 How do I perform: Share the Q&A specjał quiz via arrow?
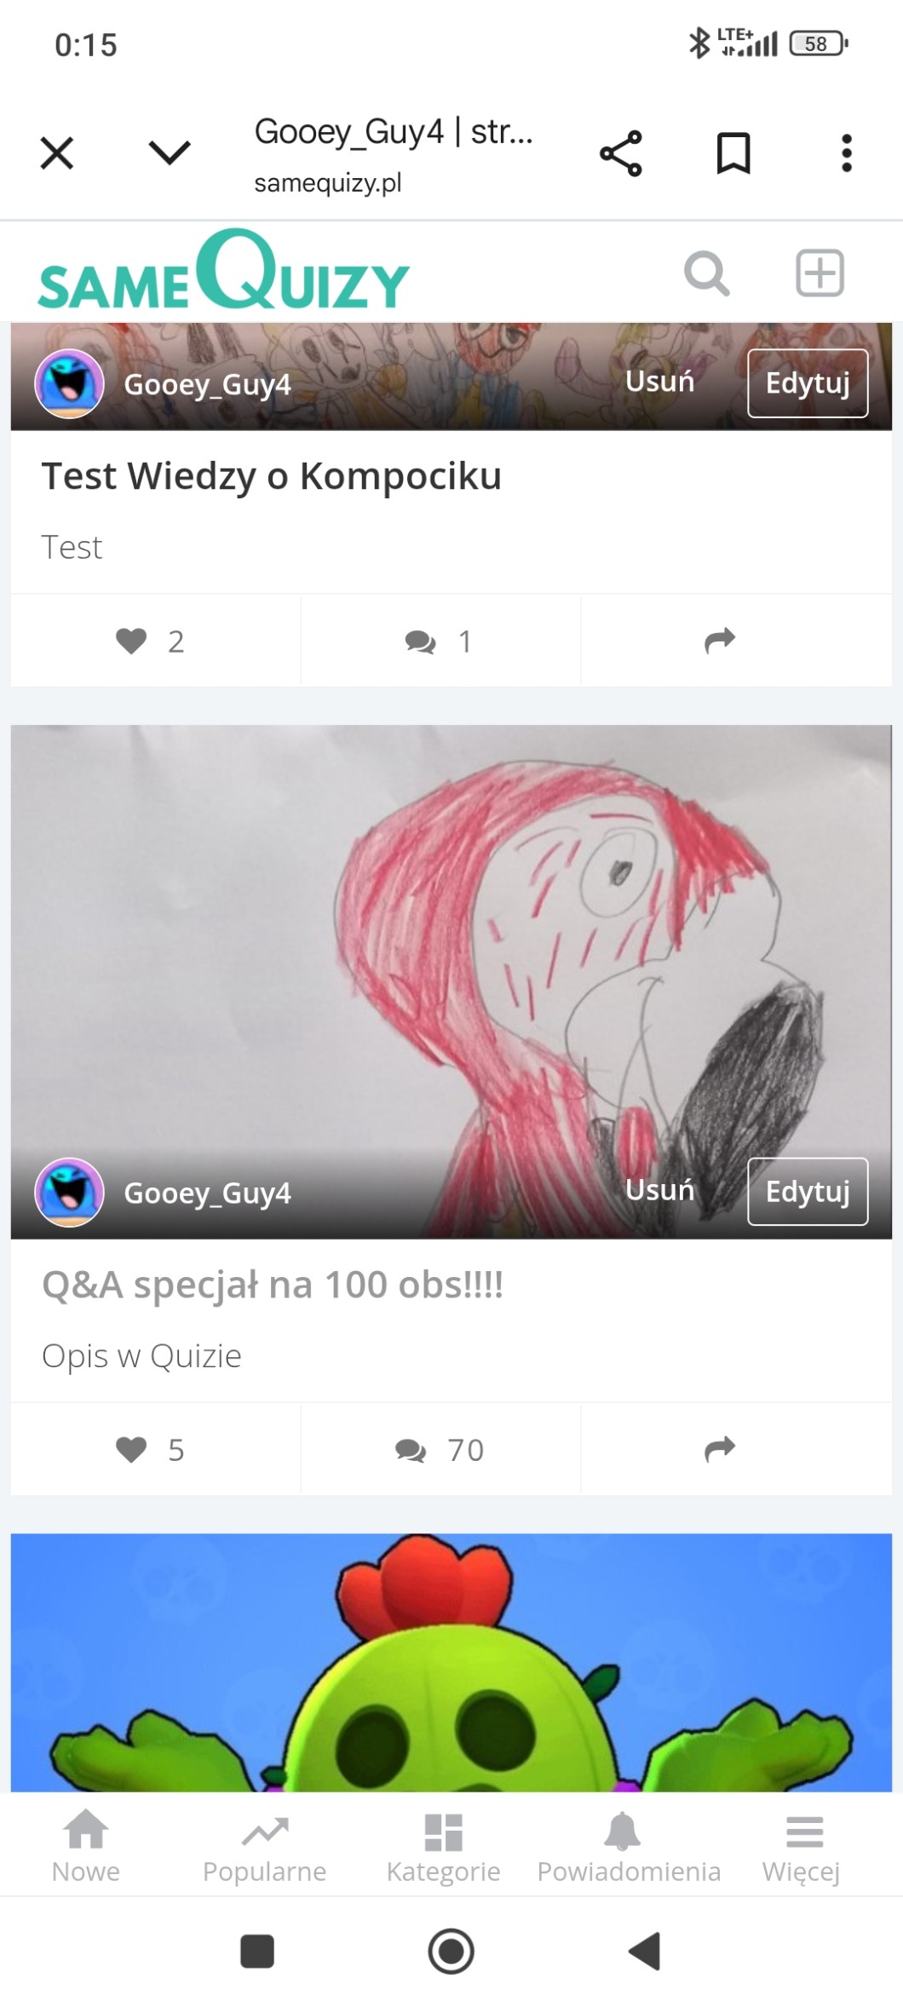tap(720, 1449)
